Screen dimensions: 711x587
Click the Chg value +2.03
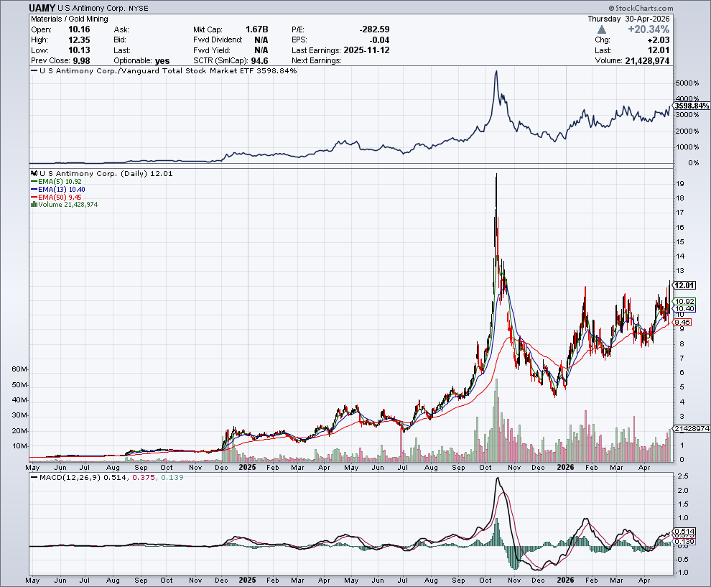click(x=659, y=40)
